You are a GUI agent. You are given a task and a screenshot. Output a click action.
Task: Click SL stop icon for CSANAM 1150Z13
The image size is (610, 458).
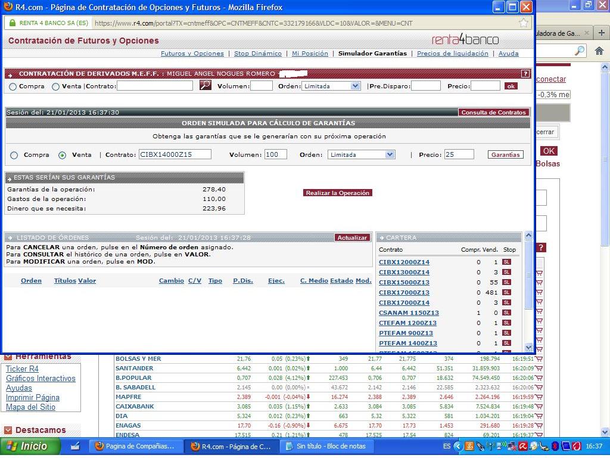[506, 312]
